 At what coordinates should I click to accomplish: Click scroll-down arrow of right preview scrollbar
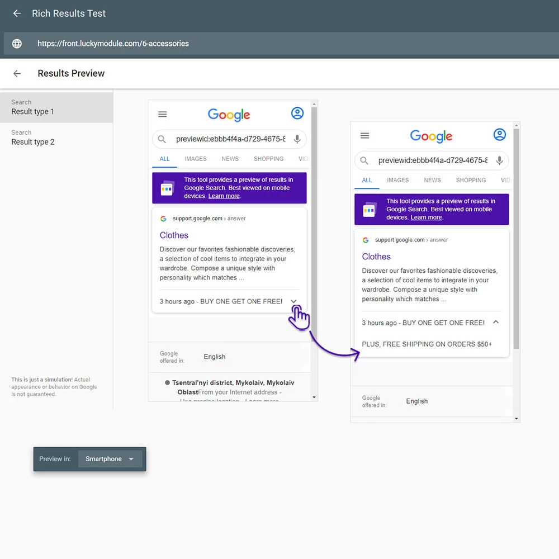[516, 419]
